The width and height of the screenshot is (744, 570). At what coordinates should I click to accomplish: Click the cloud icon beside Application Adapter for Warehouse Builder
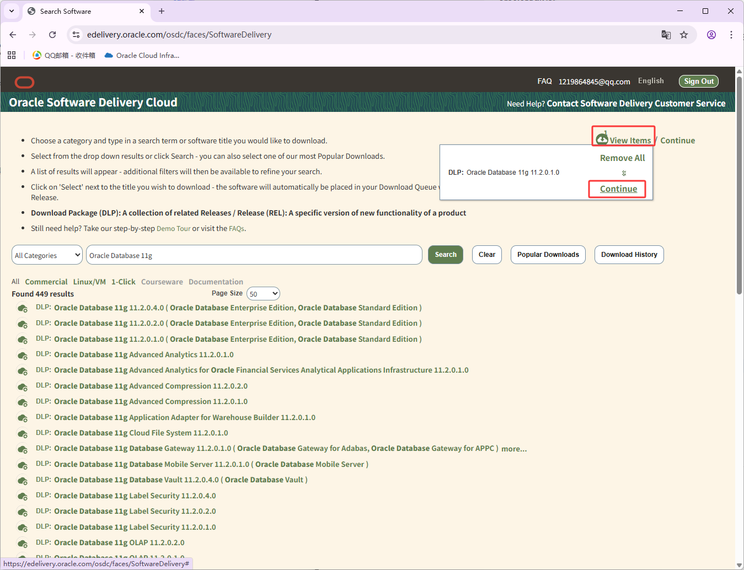tap(23, 418)
